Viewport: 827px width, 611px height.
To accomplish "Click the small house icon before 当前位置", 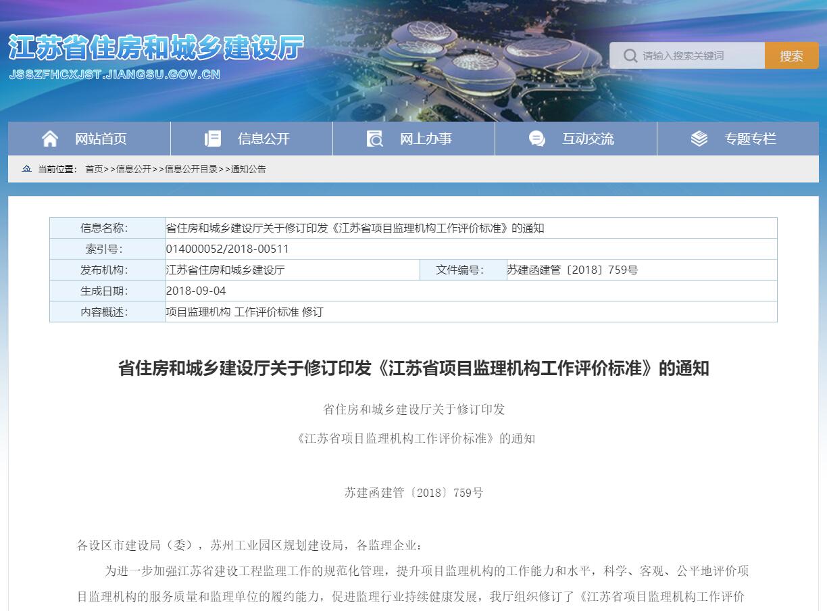I will pyautogui.click(x=27, y=169).
